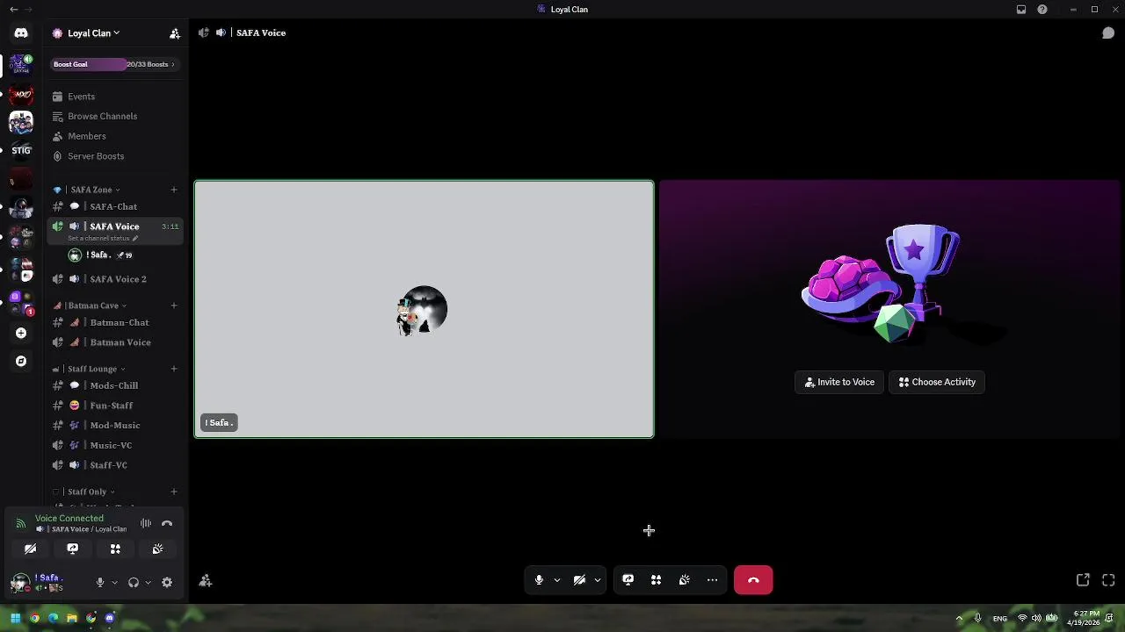Screen dimensions: 1125x632
Task: Deafen with the headphones icon
Action: (x=134, y=582)
